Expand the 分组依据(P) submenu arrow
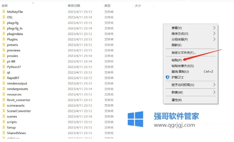 [214, 39]
